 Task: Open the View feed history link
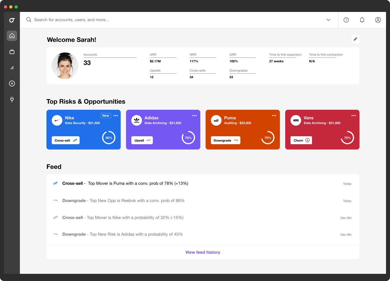click(203, 252)
